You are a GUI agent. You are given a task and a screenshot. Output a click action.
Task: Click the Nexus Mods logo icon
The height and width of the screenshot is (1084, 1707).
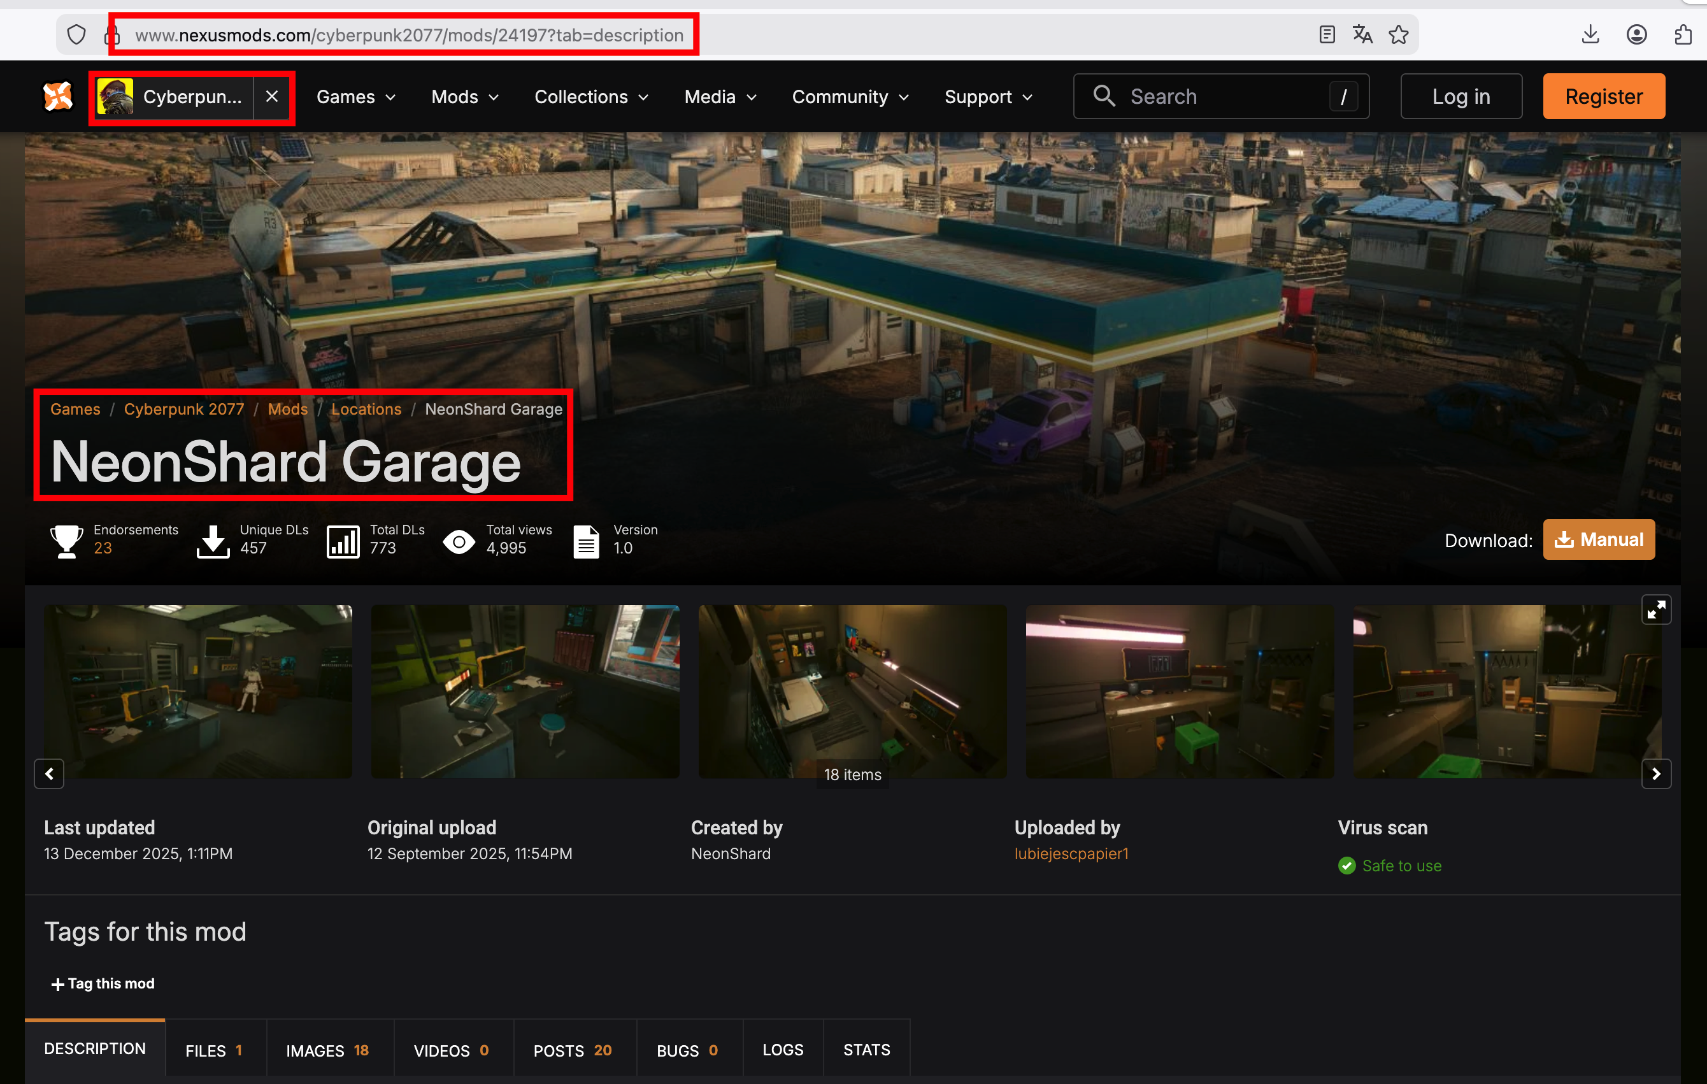57,96
